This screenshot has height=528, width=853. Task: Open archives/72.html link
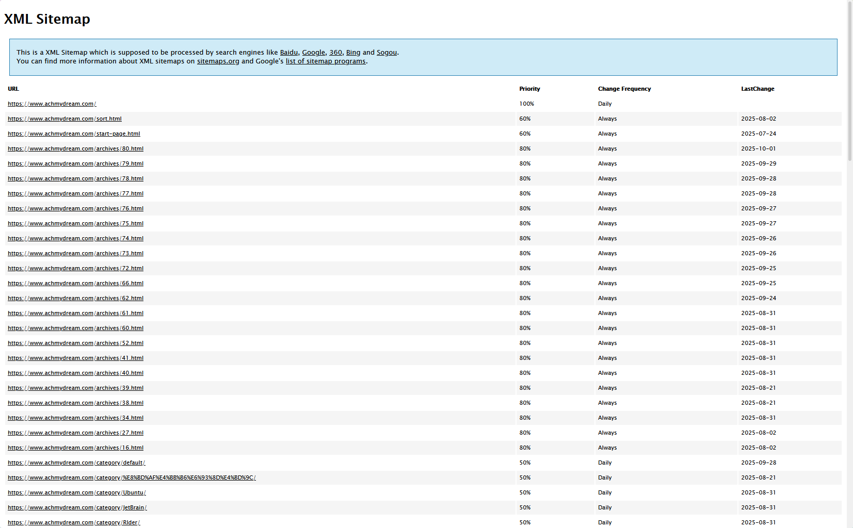pyautogui.click(x=75, y=269)
